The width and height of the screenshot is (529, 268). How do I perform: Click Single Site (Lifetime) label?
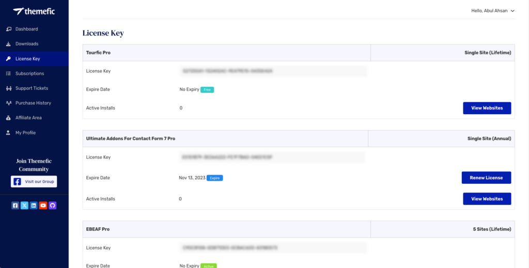click(x=488, y=53)
